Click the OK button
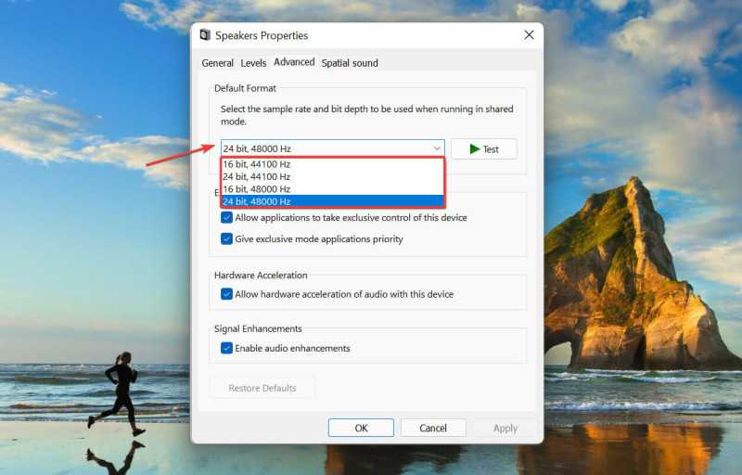The image size is (742, 475). point(361,428)
